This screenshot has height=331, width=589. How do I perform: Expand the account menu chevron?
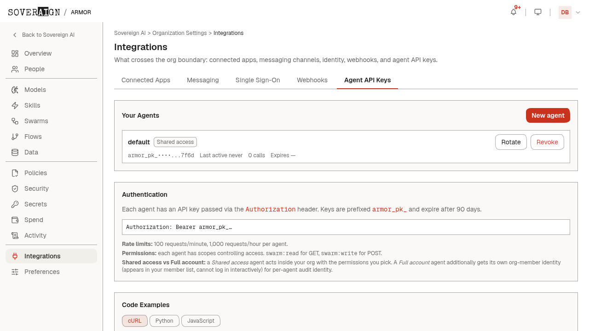pos(578,12)
